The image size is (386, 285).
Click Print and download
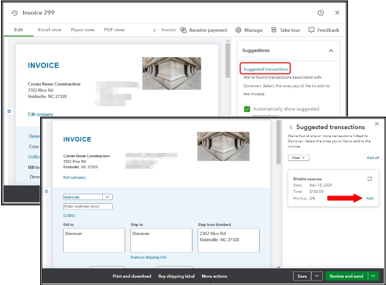click(x=132, y=276)
